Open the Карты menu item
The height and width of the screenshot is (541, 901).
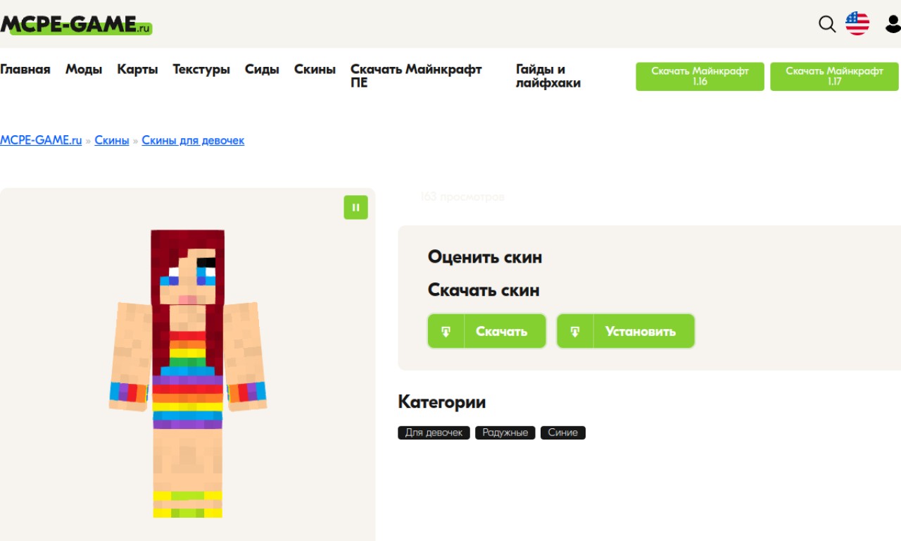click(137, 69)
